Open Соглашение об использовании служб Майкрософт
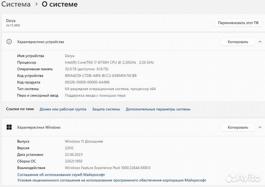The image size is (265, 187). pyautogui.click(x=61, y=175)
